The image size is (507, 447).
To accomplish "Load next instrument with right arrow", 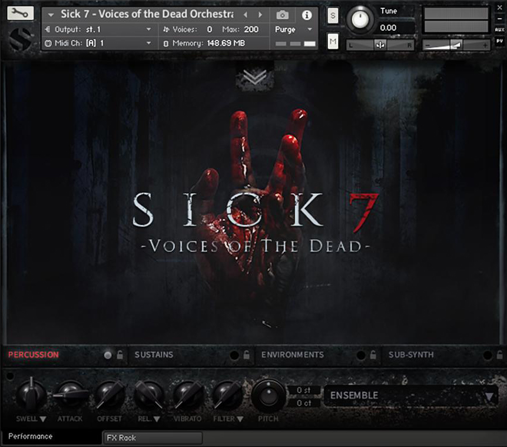I will pyautogui.click(x=260, y=14).
